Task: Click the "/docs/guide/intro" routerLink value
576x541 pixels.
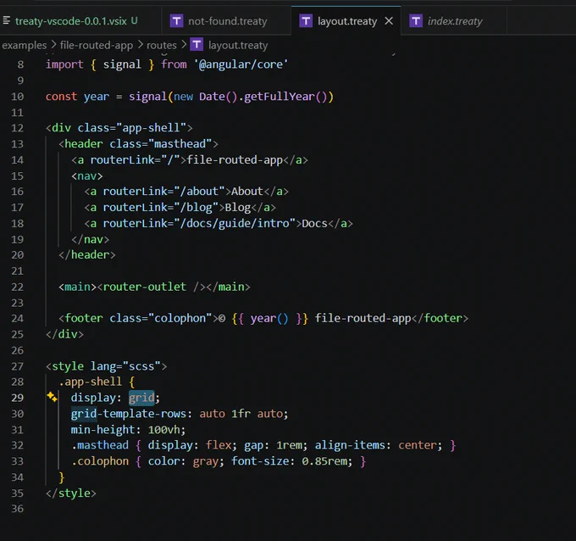Action: [235, 223]
